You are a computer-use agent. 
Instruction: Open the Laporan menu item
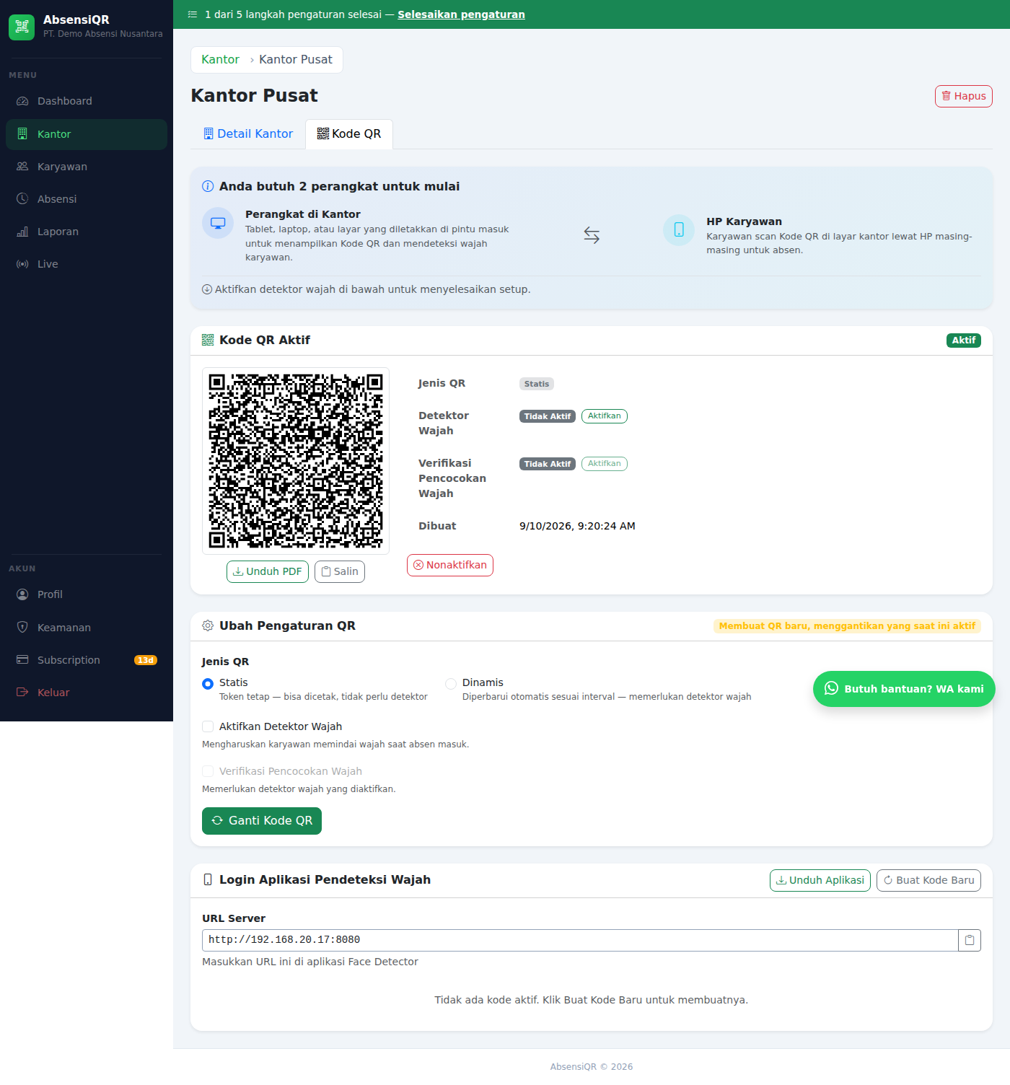[x=87, y=232]
